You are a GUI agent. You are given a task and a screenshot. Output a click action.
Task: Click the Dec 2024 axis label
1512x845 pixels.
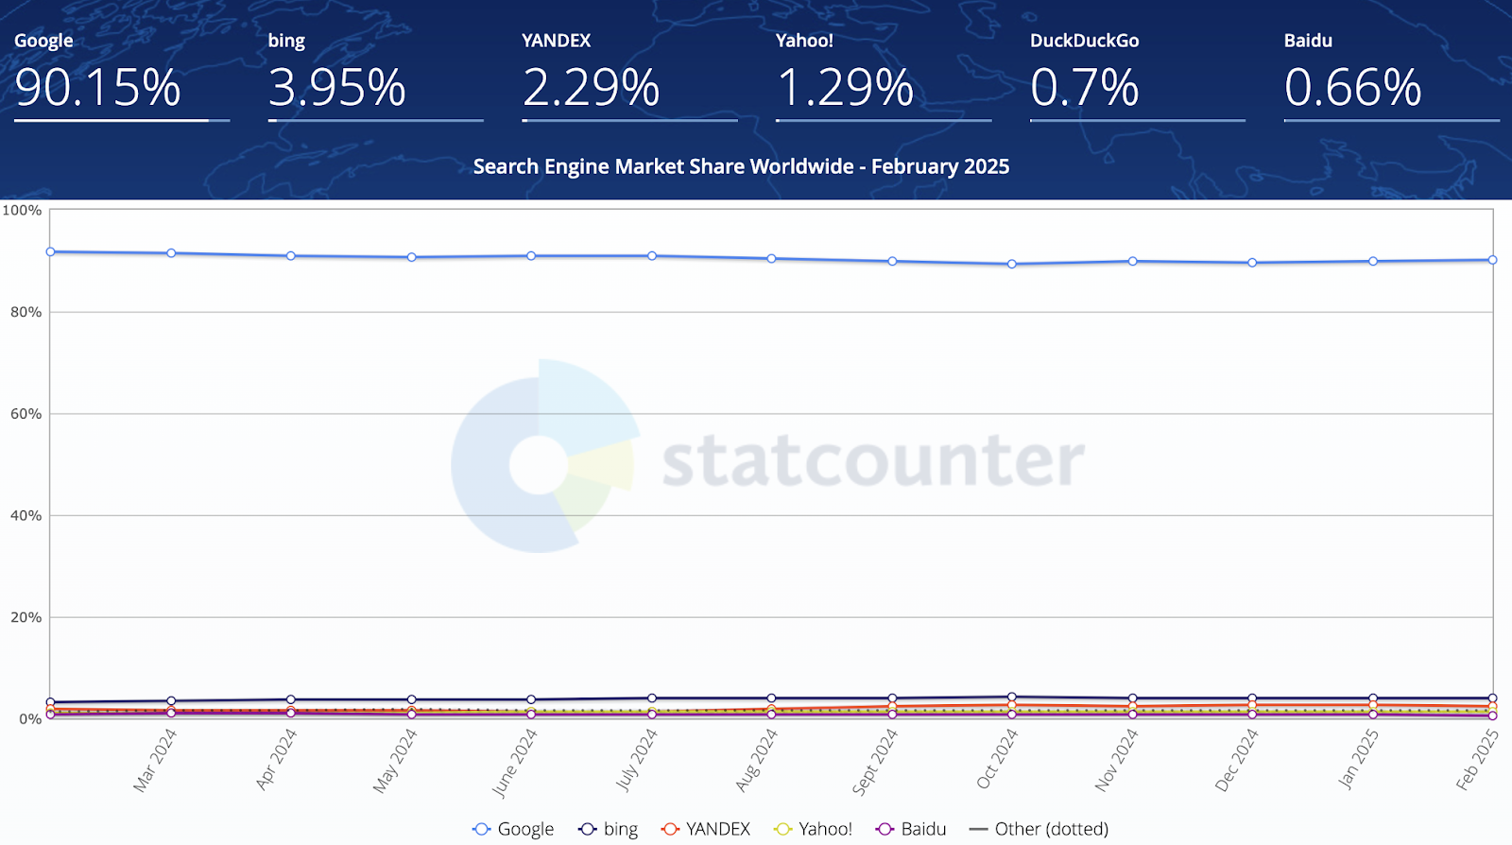click(x=1236, y=760)
